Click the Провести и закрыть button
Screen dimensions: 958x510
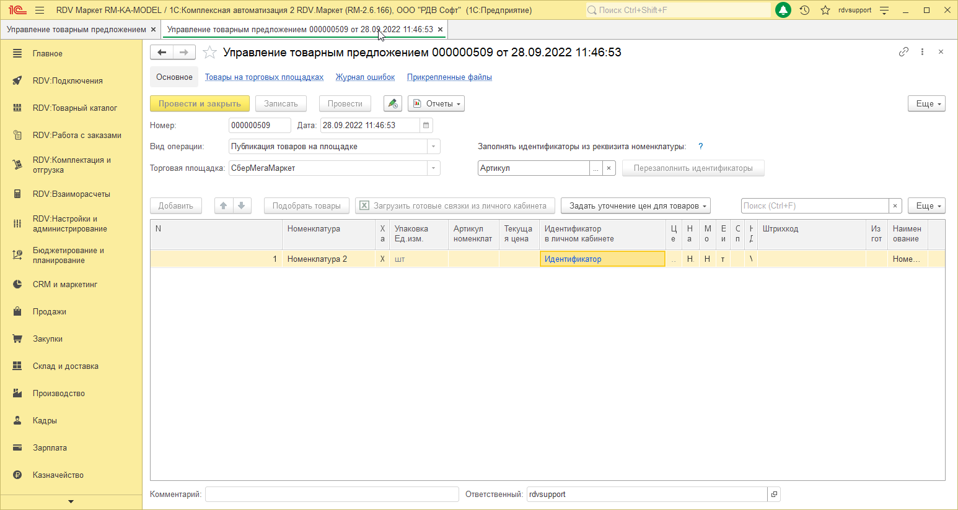coord(200,104)
